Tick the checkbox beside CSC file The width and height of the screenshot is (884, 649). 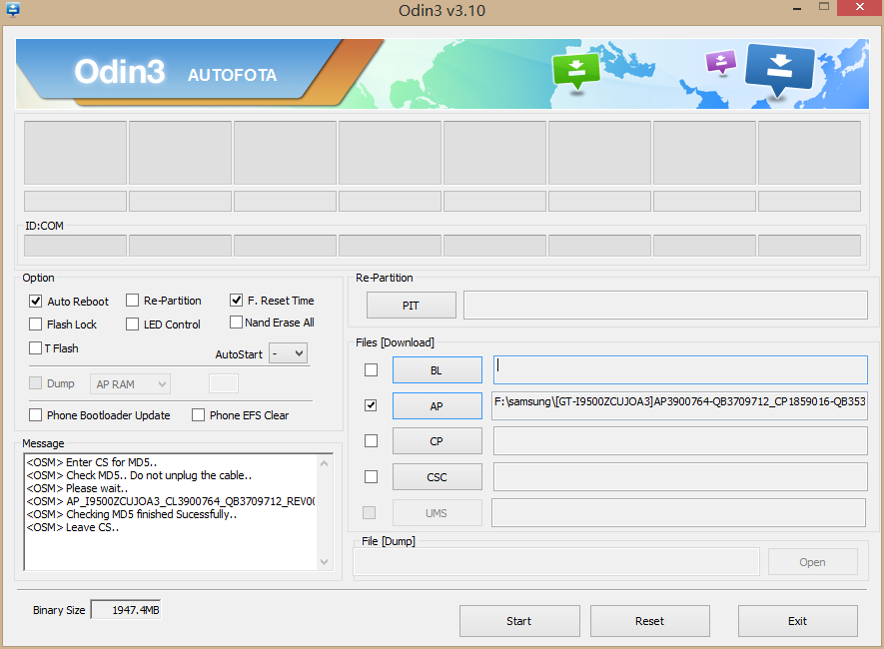coord(371,477)
